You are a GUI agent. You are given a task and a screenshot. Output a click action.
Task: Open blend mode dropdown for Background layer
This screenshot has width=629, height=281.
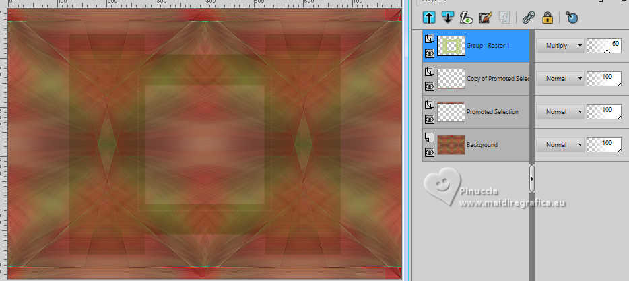[560, 144]
